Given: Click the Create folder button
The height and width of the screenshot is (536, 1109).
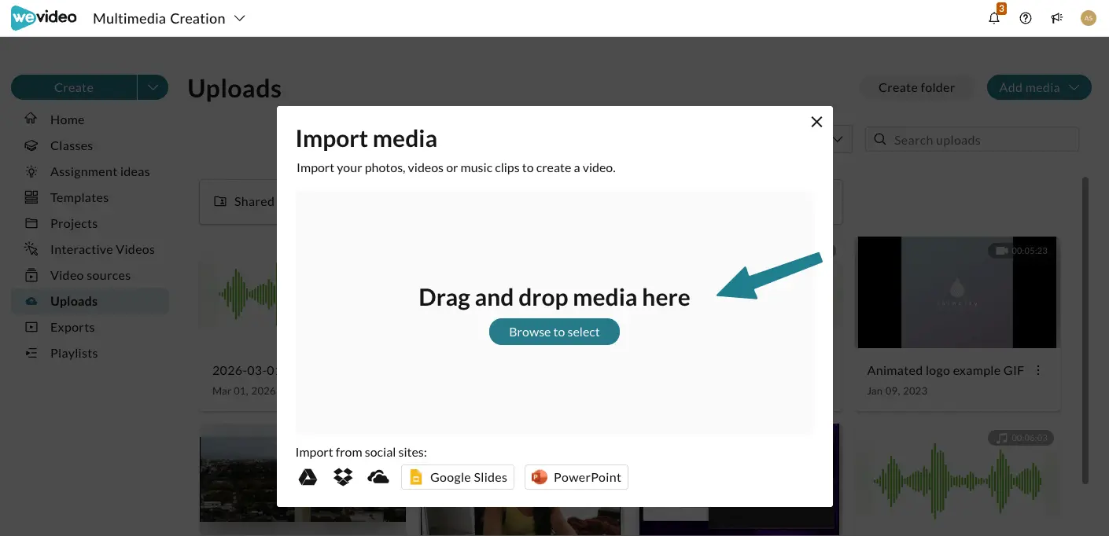Looking at the screenshot, I should click(x=916, y=87).
